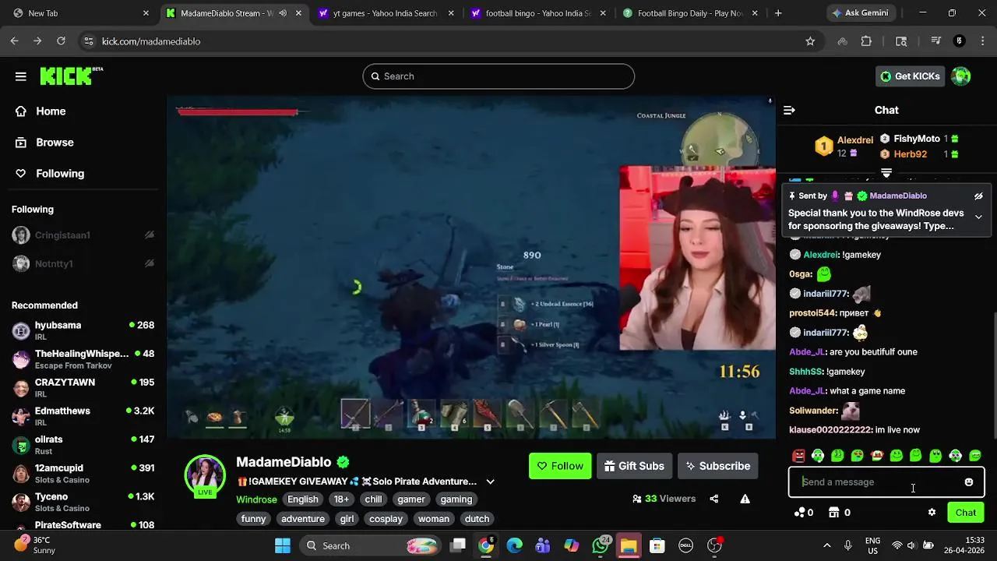Toggle notifications for Notntty1

tap(150, 264)
